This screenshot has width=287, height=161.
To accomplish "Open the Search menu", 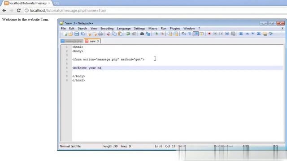I will 83,29.
